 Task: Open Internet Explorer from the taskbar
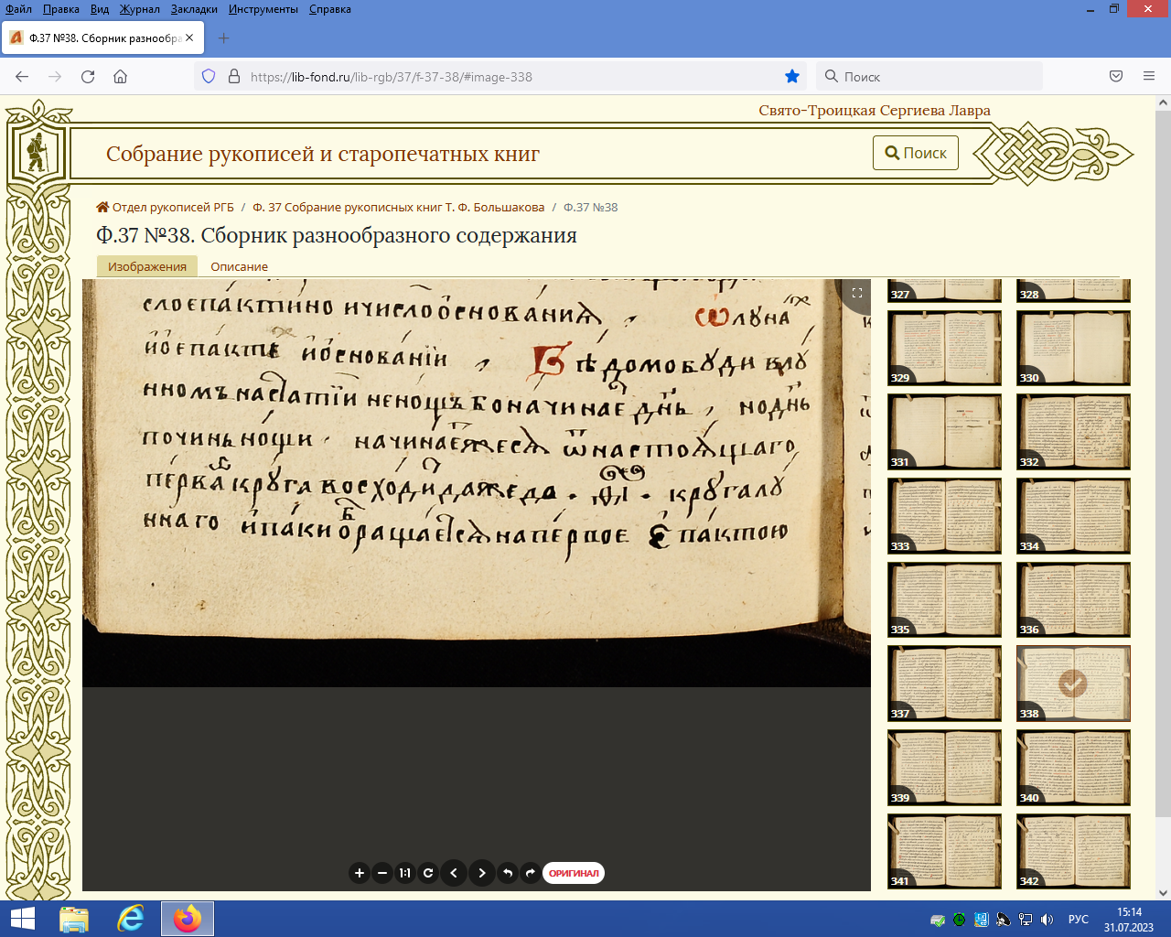131,919
